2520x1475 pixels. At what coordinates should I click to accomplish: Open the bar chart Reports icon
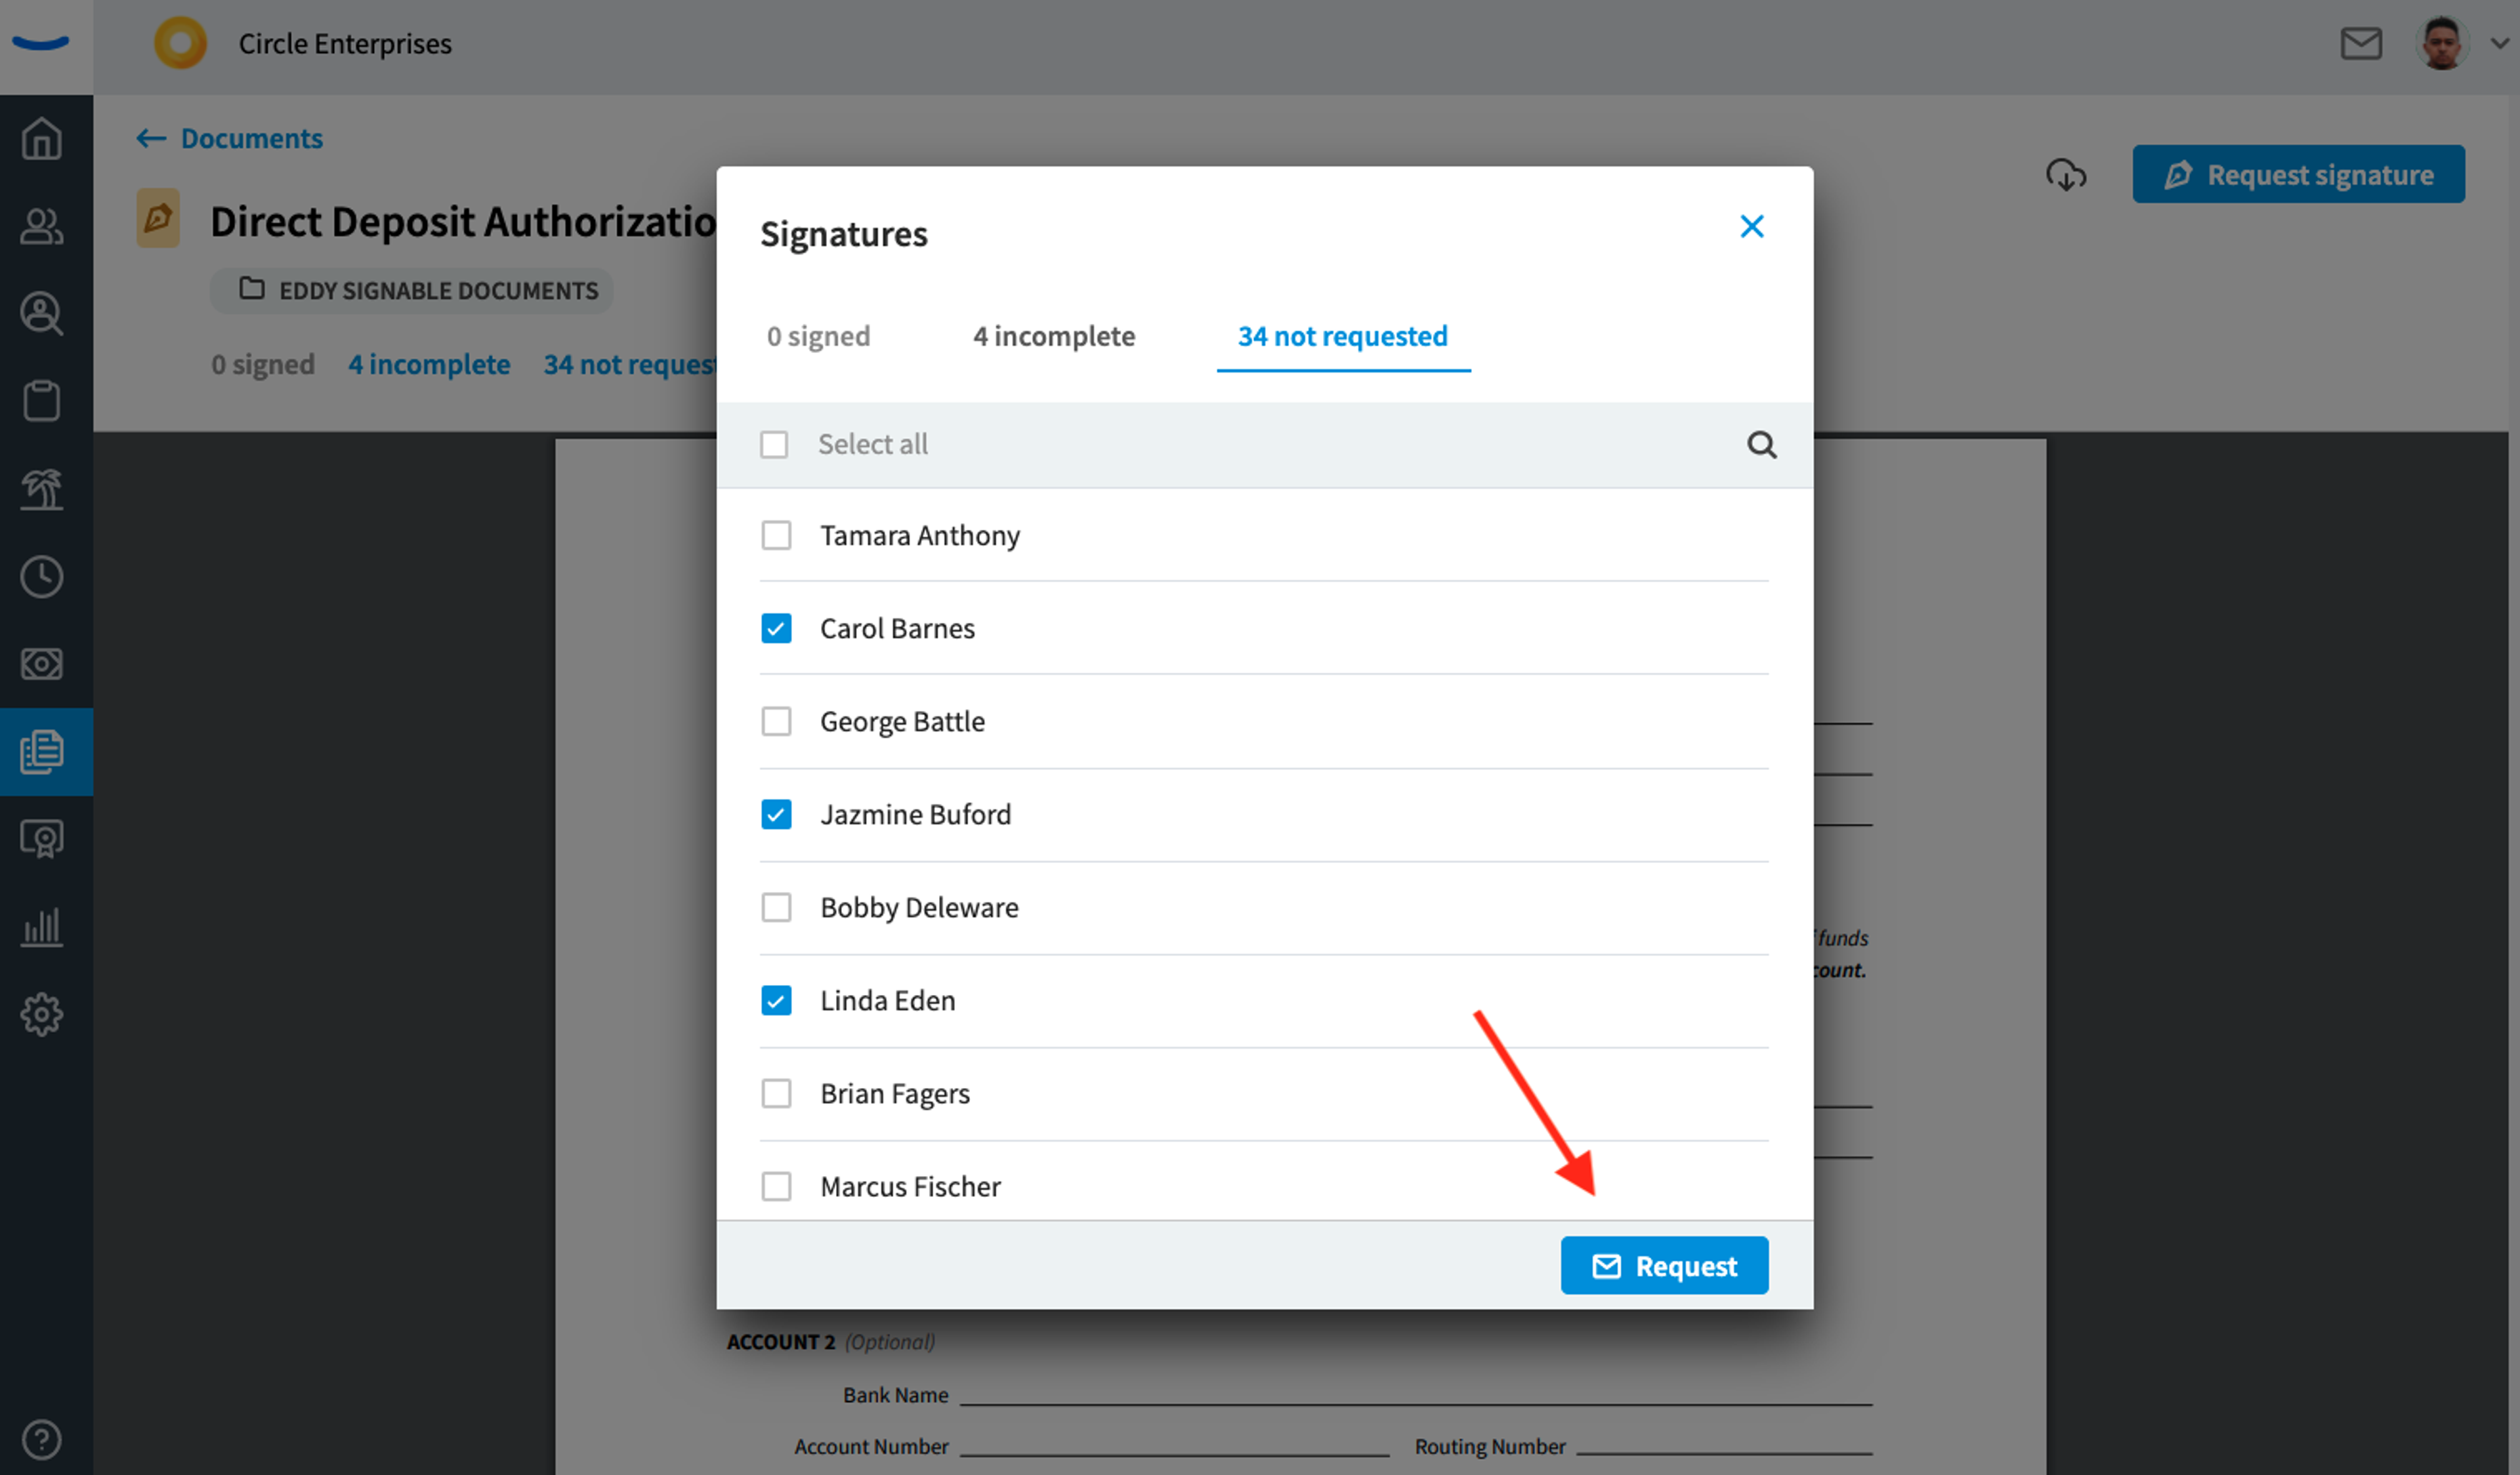[x=42, y=926]
